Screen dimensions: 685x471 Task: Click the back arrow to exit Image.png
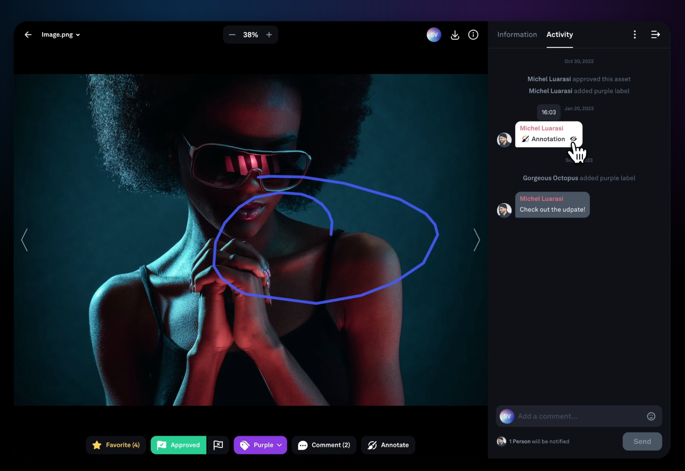pos(28,35)
